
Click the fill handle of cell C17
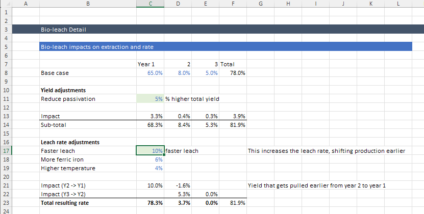[164, 155]
